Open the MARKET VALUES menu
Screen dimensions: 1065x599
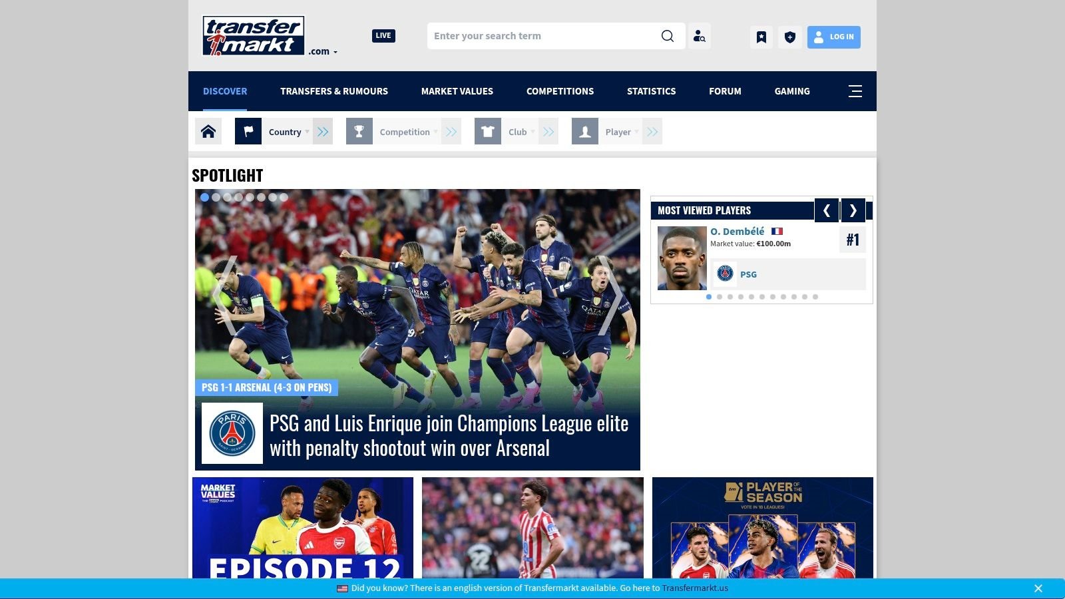tap(457, 91)
